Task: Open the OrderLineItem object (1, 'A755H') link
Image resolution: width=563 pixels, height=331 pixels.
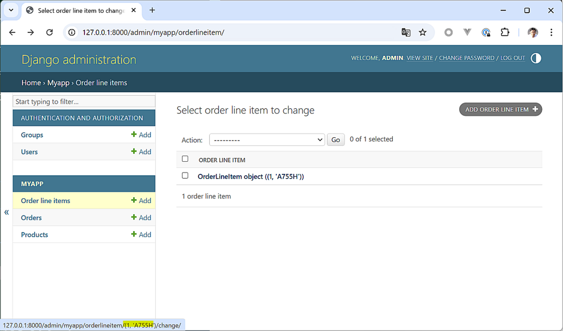Action: [x=251, y=177]
